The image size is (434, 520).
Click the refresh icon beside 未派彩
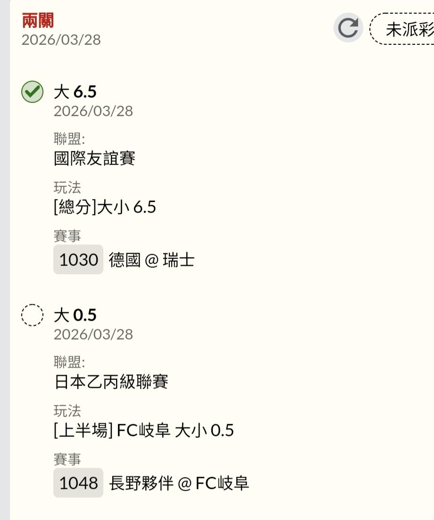pyautogui.click(x=348, y=28)
